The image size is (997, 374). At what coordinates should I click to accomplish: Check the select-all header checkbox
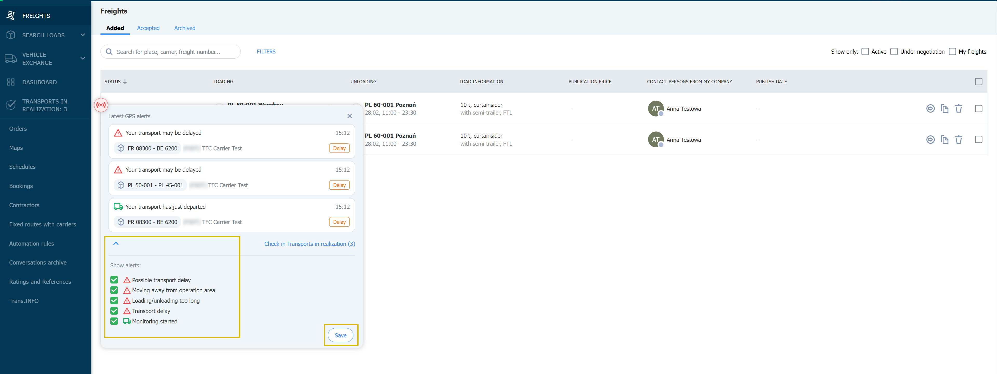coord(978,82)
